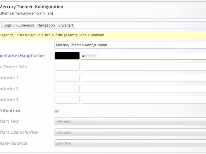Open the Akzentfarbe 2 color swatch
The height and width of the screenshot is (154, 206).
pyautogui.click(x=67, y=89)
